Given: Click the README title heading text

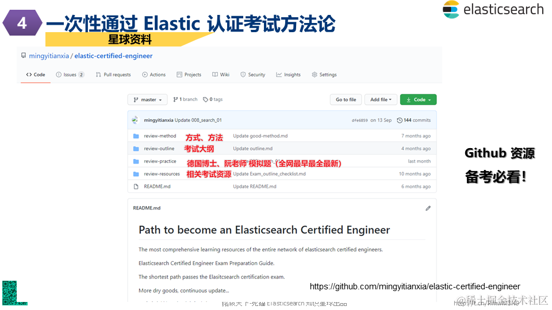Looking at the screenshot, I should coord(264,230).
